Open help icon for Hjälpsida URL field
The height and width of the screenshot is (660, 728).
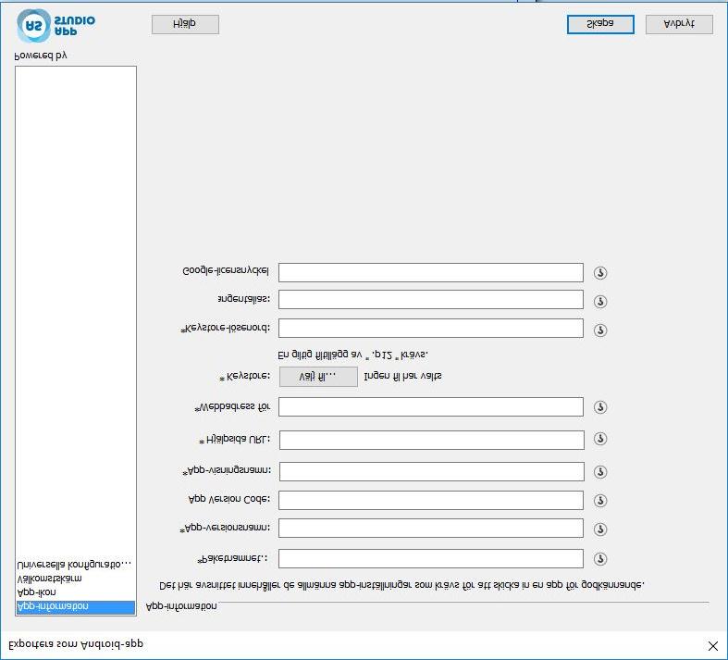pyautogui.click(x=600, y=439)
